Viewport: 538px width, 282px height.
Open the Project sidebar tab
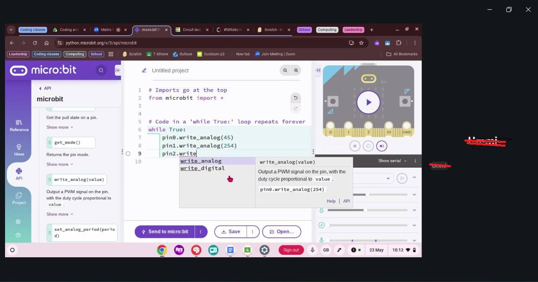click(x=19, y=198)
